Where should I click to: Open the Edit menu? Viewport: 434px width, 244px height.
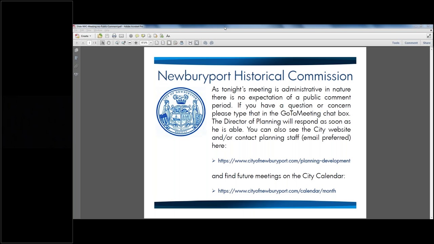pyautogui.click(x=82, y=30)
